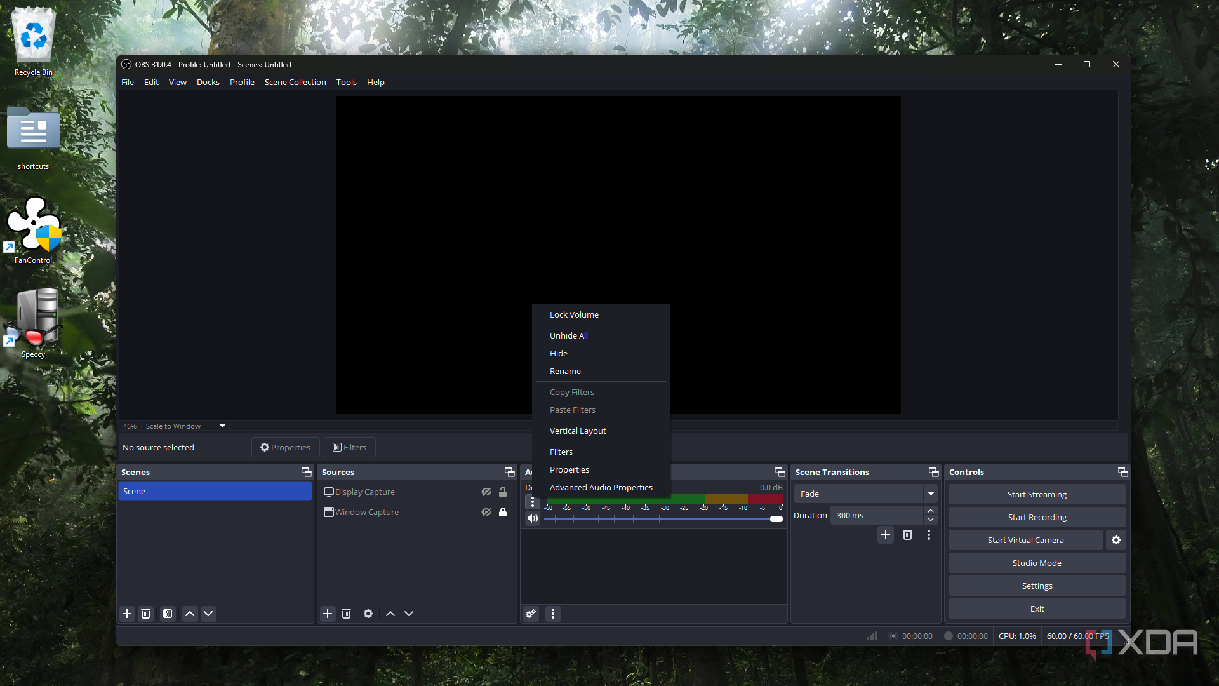Adjust the audio volume slider handle
The width and height of the screenshot is (1219, 686).
click(x=776, y=519)
